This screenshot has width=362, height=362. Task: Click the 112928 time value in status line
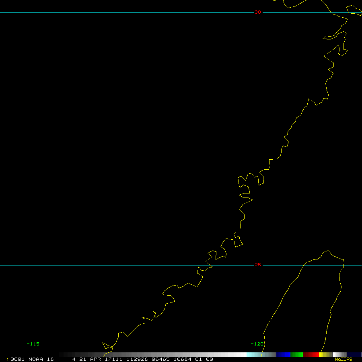tap(136, 359)
